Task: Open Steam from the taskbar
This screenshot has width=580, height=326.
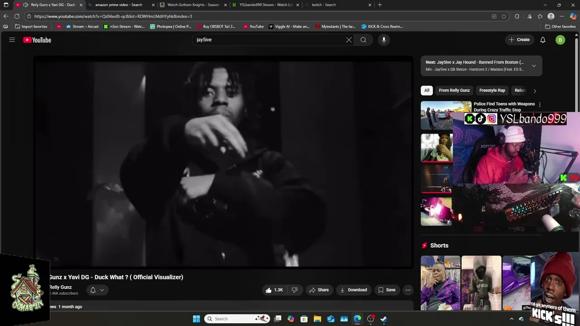Action: pyautogui.click(x=384, y=319)
